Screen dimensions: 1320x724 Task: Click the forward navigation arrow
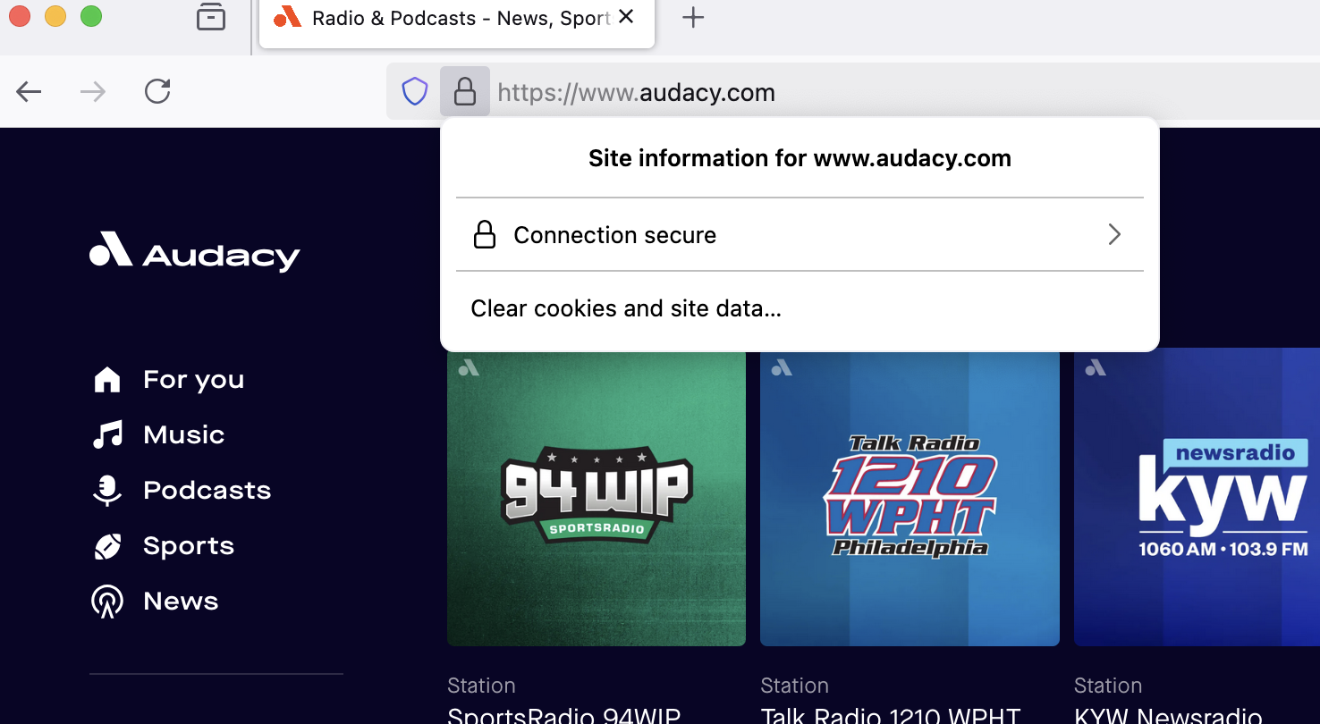pyautogui.click(x=93, y=91)
